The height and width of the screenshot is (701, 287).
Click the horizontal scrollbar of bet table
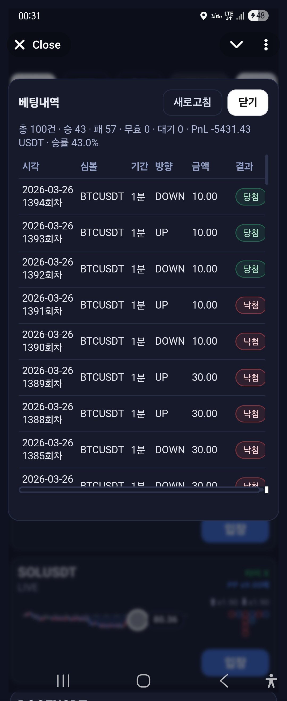point(139,490)
